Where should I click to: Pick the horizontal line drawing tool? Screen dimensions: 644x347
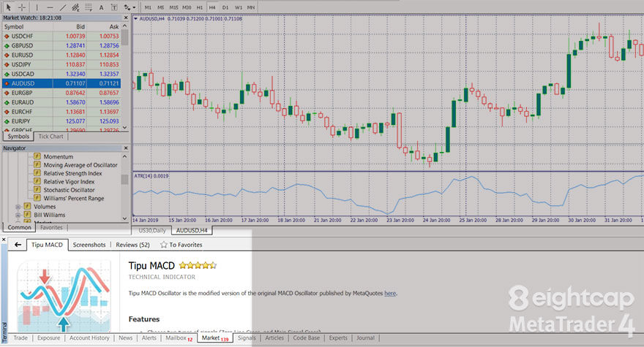50,7
